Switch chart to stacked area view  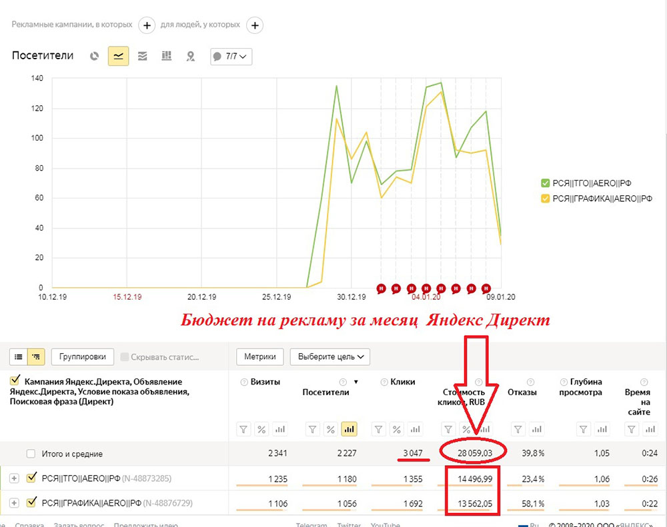(143, 56)
